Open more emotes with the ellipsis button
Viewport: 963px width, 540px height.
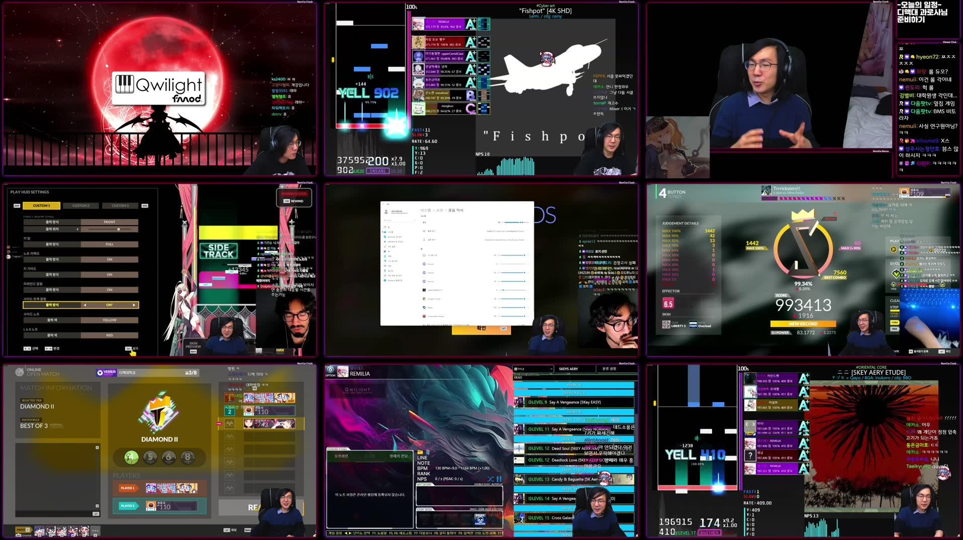click(x=95, y=530)
